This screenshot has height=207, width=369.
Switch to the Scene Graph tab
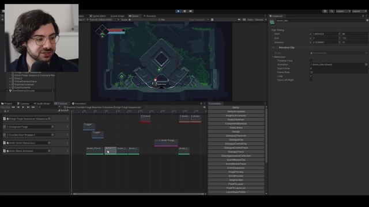click(x=117, y=16)
